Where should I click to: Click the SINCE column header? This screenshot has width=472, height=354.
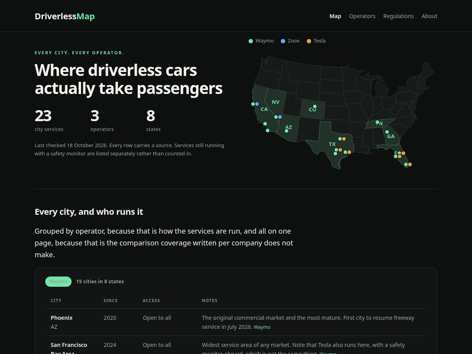111,301
